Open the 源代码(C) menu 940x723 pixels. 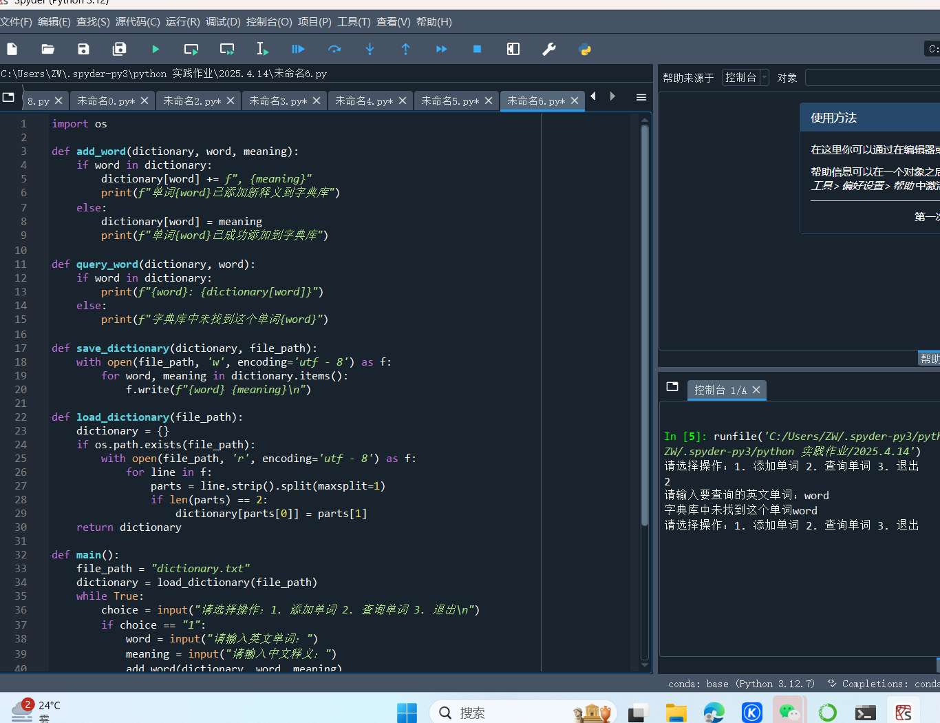tap(138, 22)
